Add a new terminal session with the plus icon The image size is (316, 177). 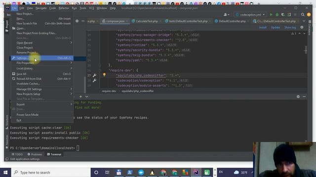point(80,97)
